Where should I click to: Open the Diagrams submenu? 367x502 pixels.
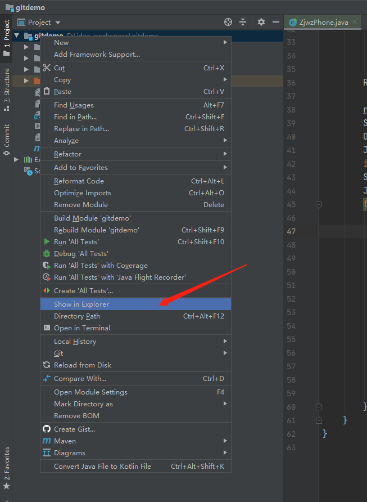pos(135,452)
